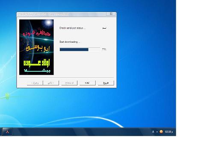
Task: Click the progress percentage label
Action: 104,49
